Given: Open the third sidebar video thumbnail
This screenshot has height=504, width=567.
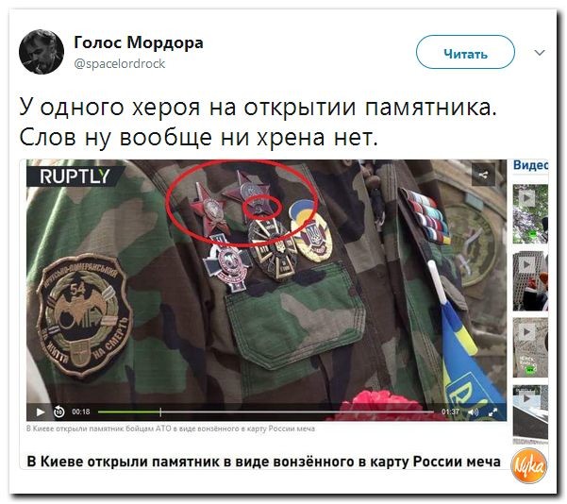Looking at the screenshot, I should (x=530, y=347).
